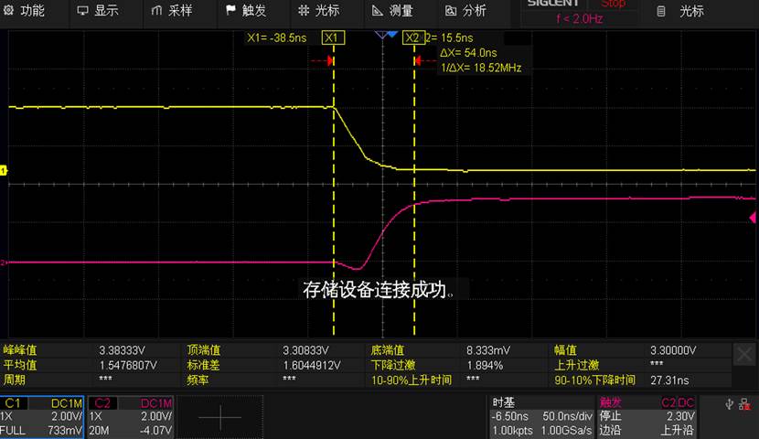Select the 标准差 measurement 1.6044912V

311,366
